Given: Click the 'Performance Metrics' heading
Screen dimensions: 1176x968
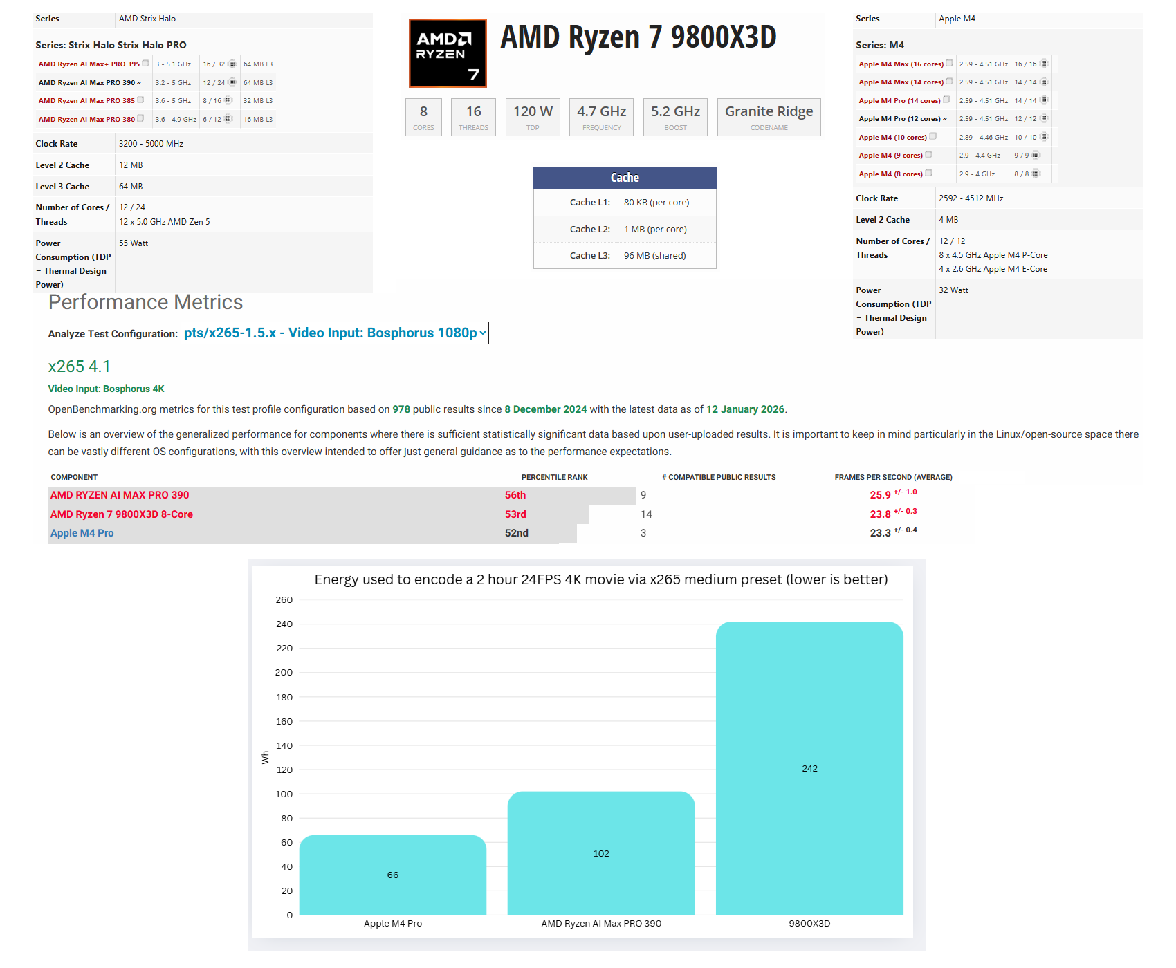Looking at the screenshot, I should tap(145, 302).
